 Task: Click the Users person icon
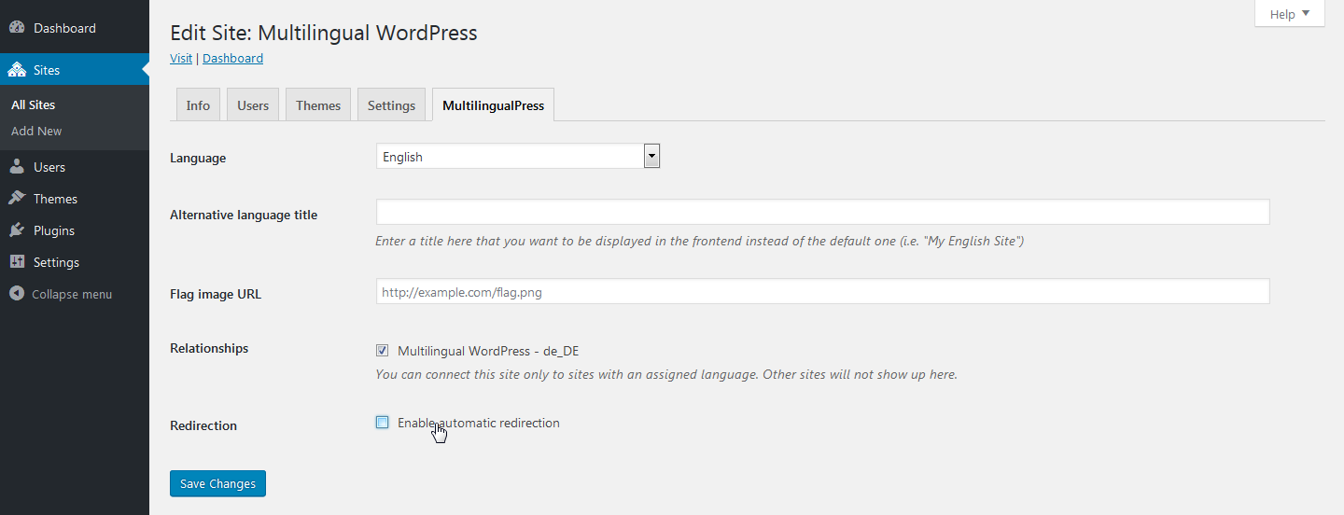coord(17,167)
